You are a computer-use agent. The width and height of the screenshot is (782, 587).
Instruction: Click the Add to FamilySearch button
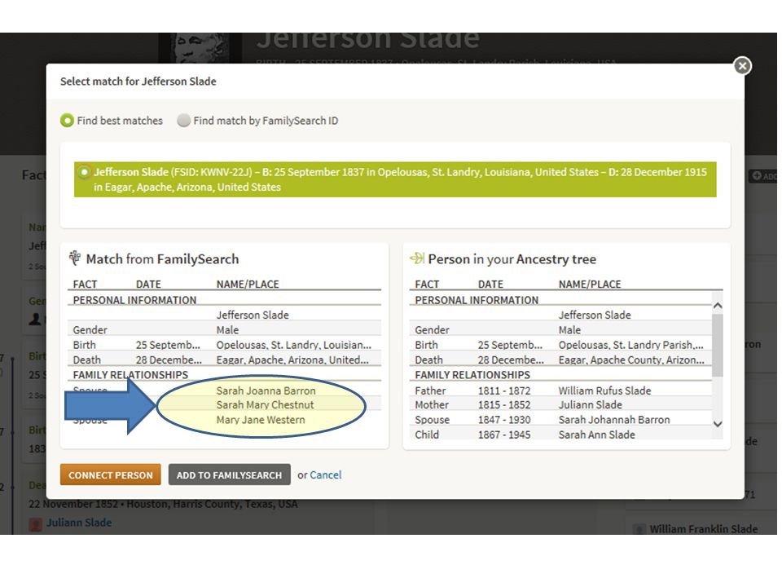point(229,474)
